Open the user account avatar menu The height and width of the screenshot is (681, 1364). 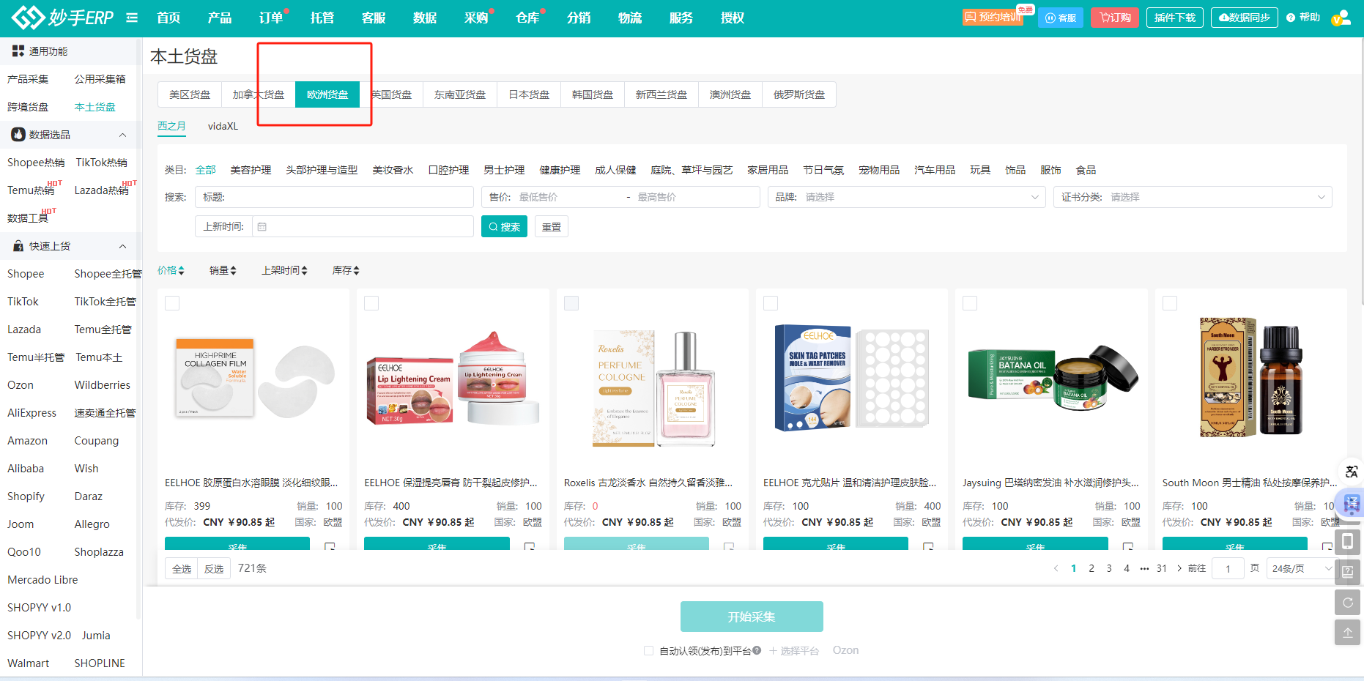(x=1341, y=18)
